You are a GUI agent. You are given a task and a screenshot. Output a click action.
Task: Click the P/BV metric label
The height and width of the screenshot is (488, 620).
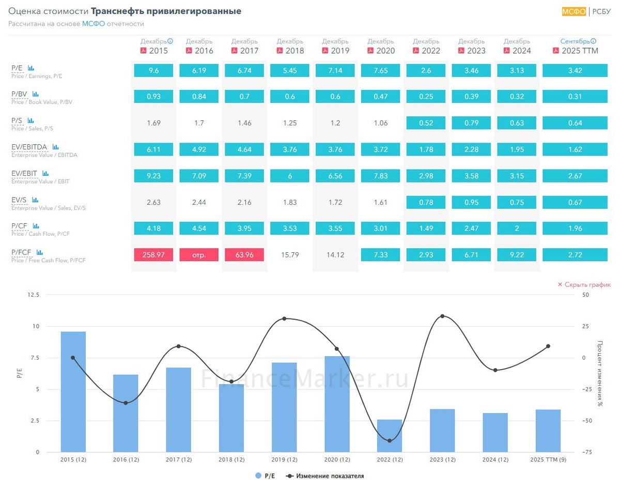[20, 94]
